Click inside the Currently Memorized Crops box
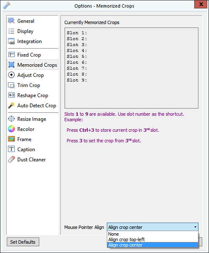The image size is (209, 253). click(131, 68)
